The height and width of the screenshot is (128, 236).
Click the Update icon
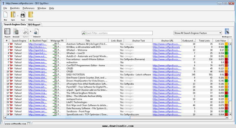point(26,32)
